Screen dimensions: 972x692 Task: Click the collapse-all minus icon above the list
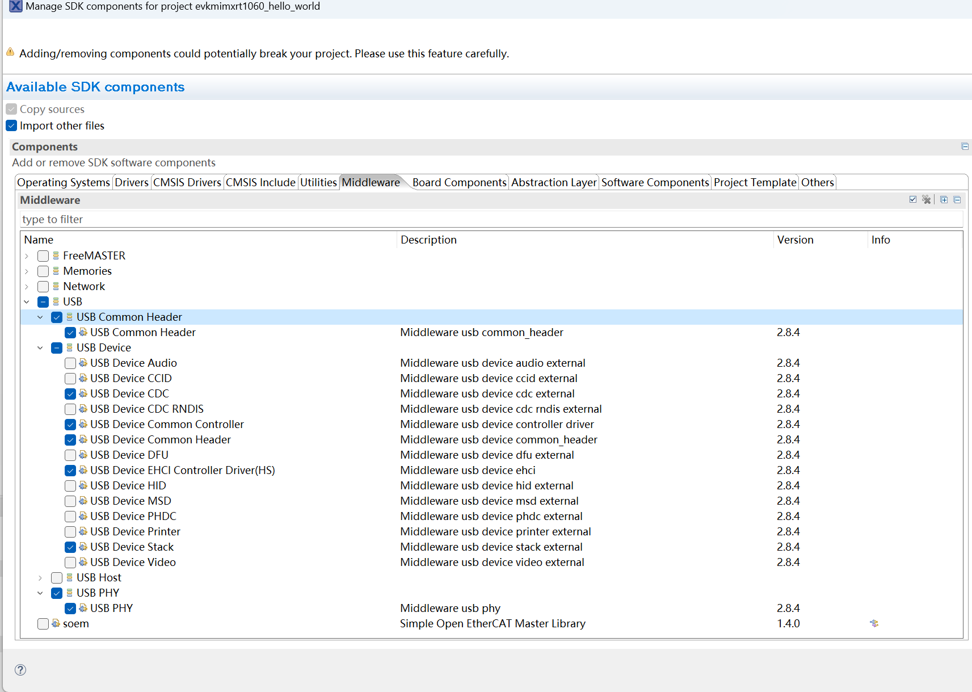pyautogui.click(x=957, y=200)
